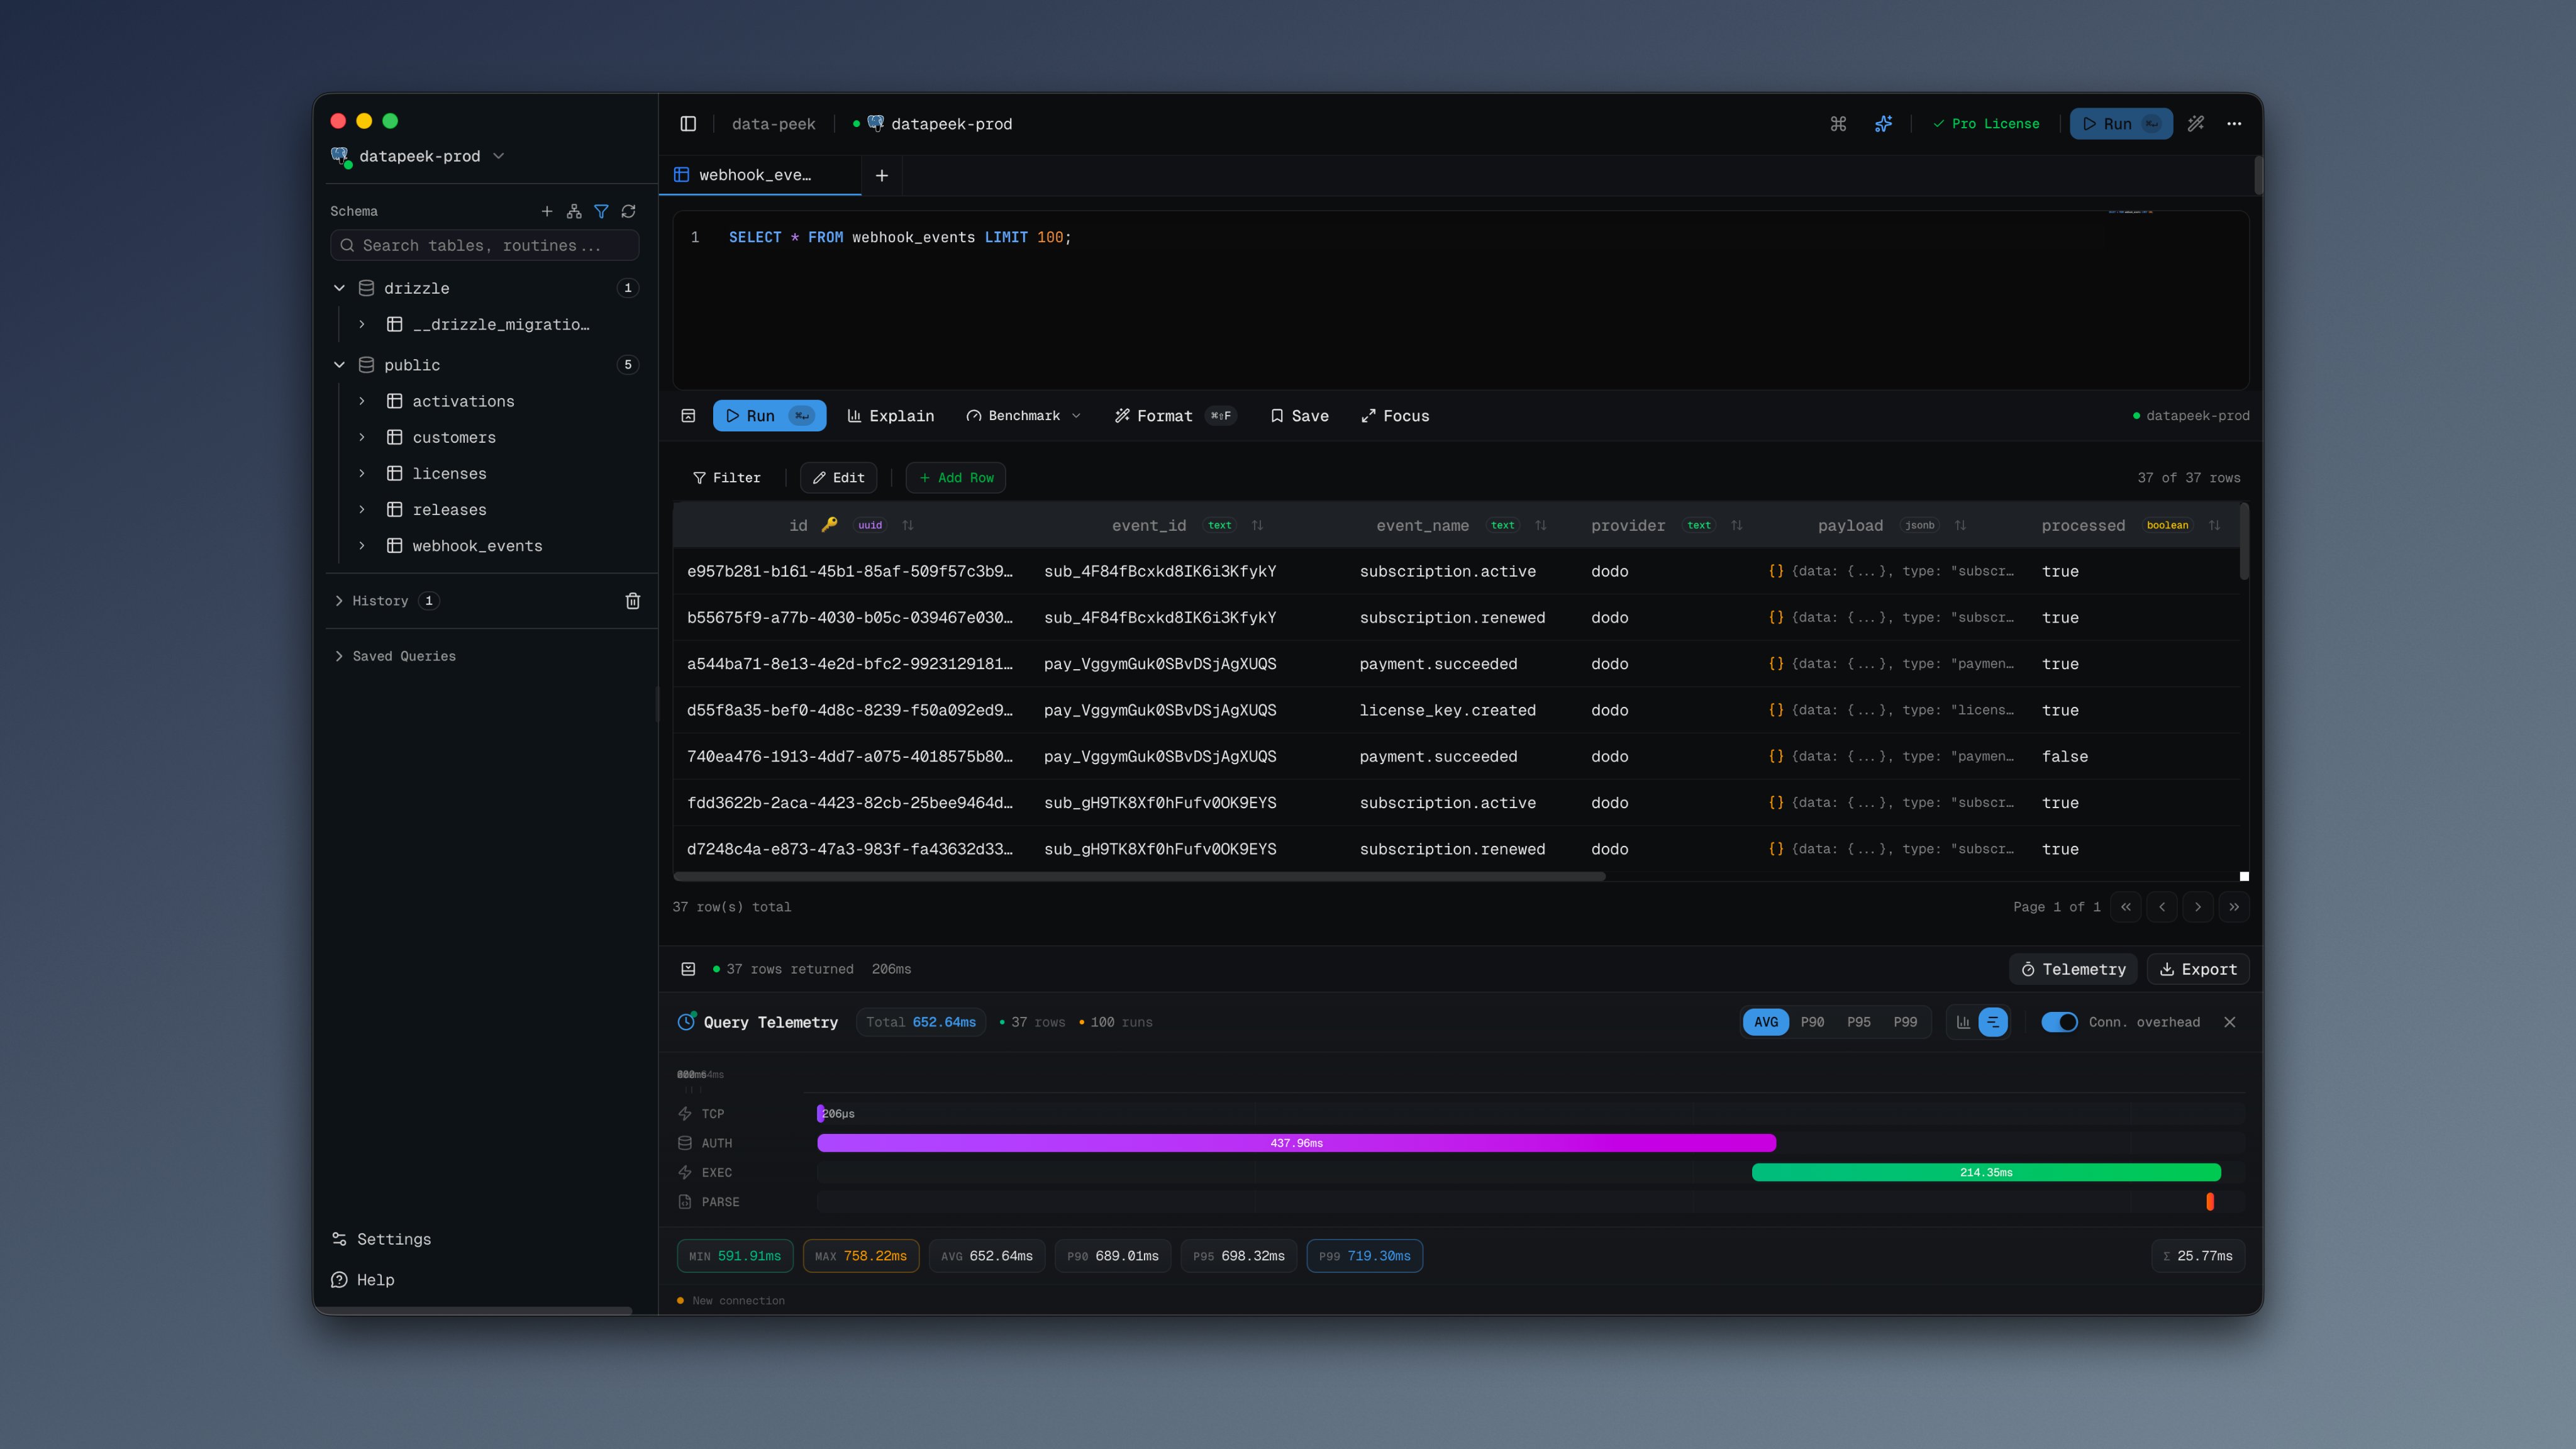
Task: Click the AI sparkles icon in header
Action: click(x=1883, y=124)
